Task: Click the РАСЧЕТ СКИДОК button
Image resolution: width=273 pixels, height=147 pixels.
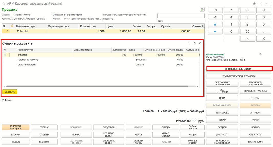Action: coord(192,142)
